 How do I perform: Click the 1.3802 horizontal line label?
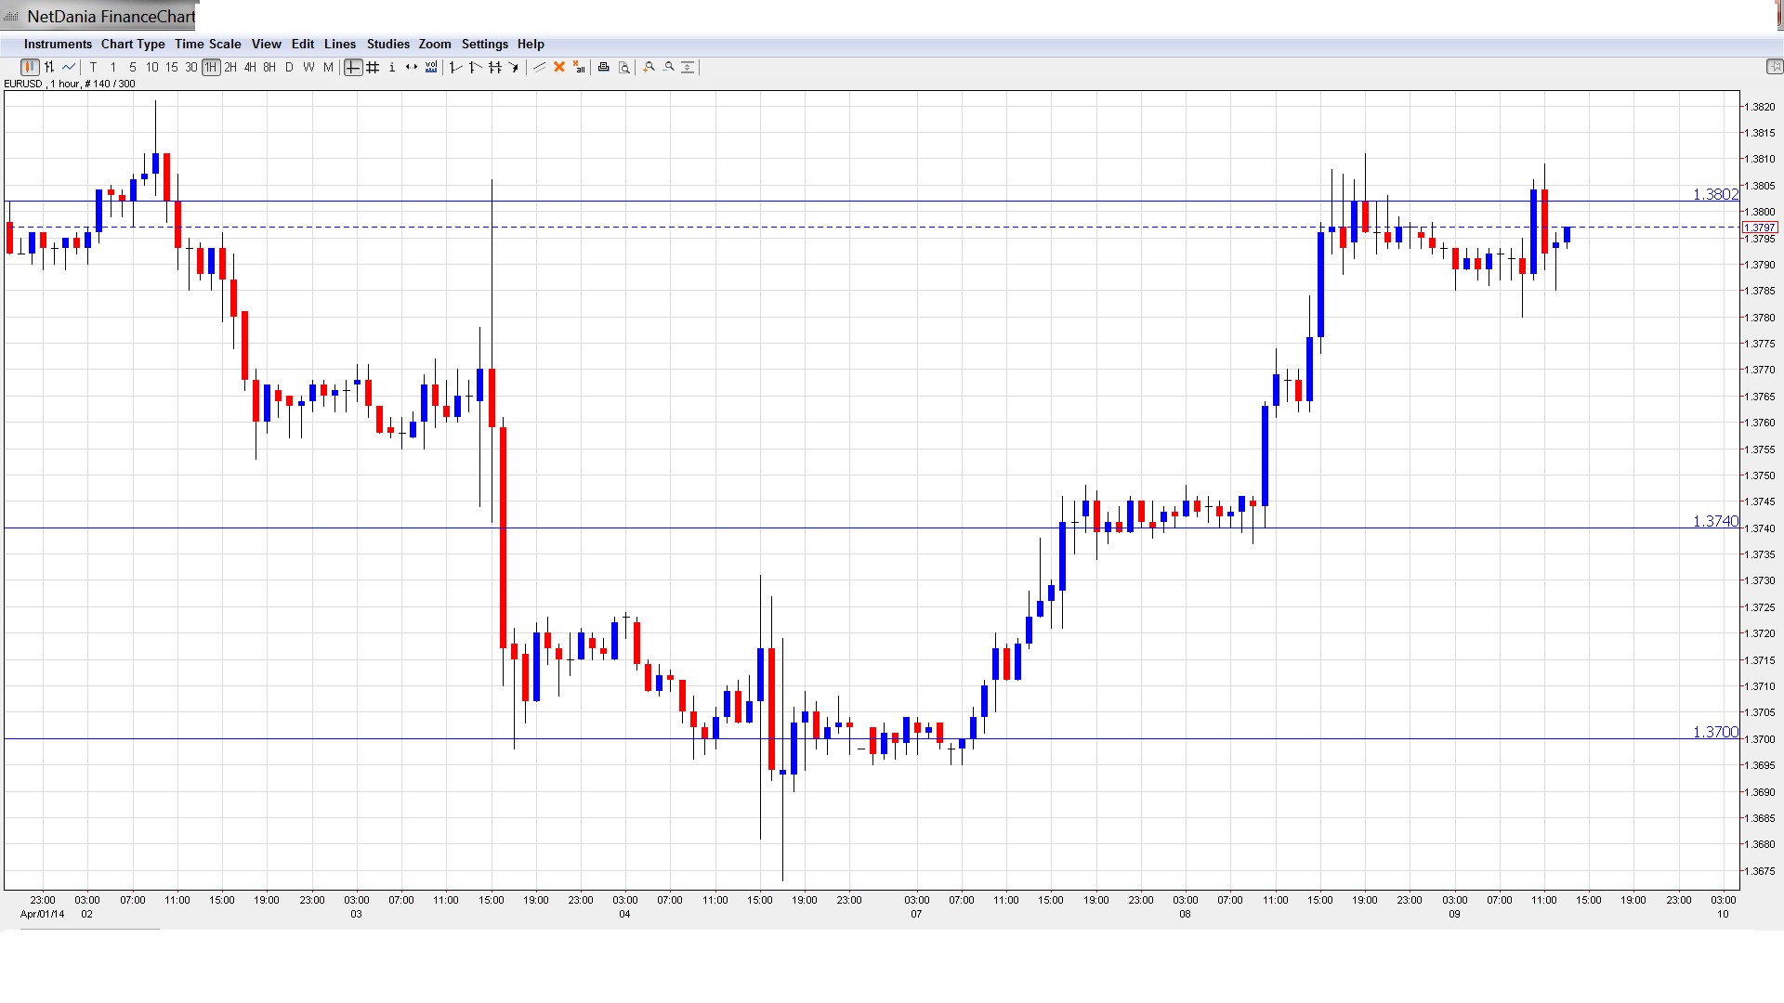[1714, 194]
